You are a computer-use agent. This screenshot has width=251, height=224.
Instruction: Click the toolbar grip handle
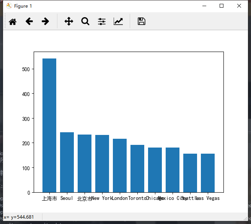[5, 21]
